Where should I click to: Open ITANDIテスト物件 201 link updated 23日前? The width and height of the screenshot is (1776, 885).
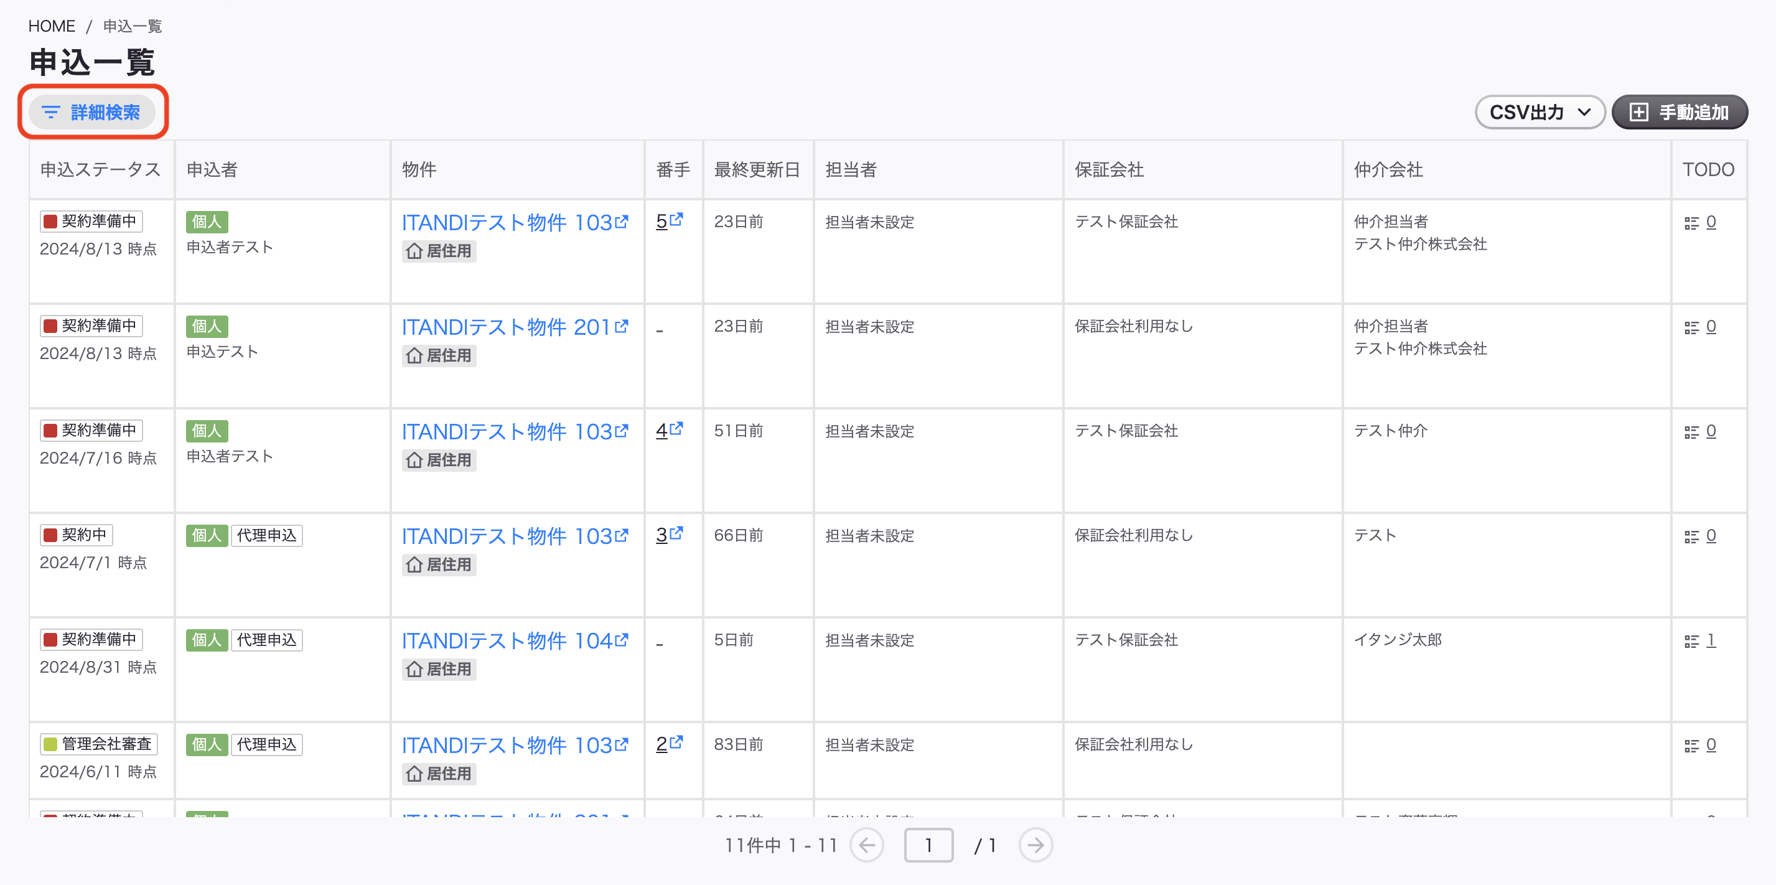pos(515,327)
